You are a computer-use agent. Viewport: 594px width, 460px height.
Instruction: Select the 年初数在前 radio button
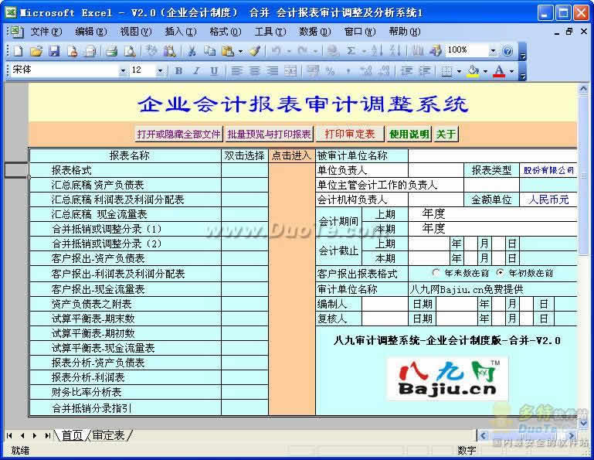501,273
